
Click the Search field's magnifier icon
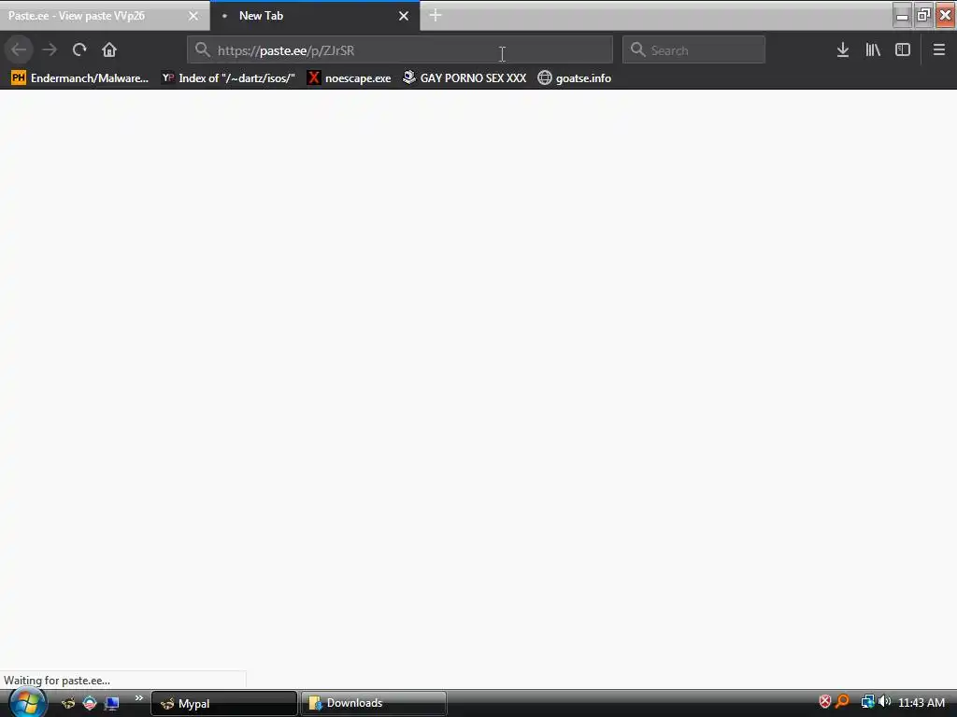click(637, 49)
